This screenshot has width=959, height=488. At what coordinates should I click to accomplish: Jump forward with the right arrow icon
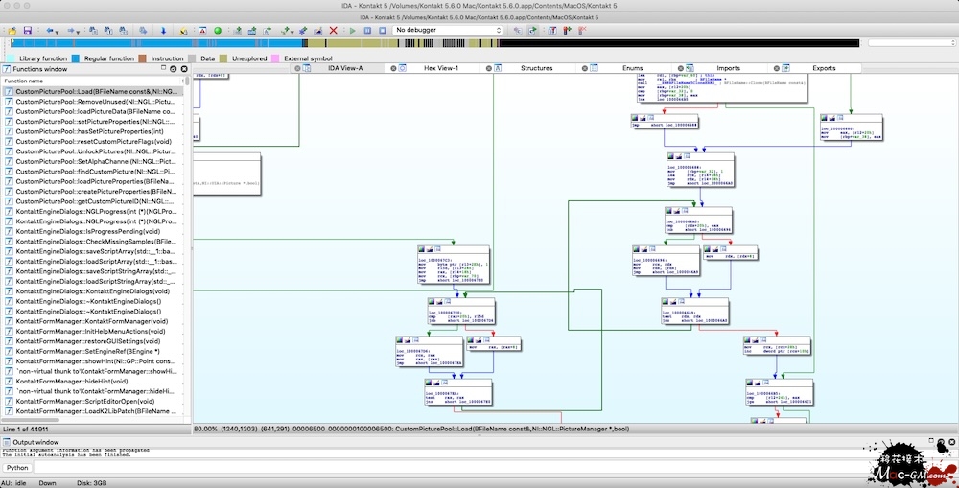click(x=70, y=30)
